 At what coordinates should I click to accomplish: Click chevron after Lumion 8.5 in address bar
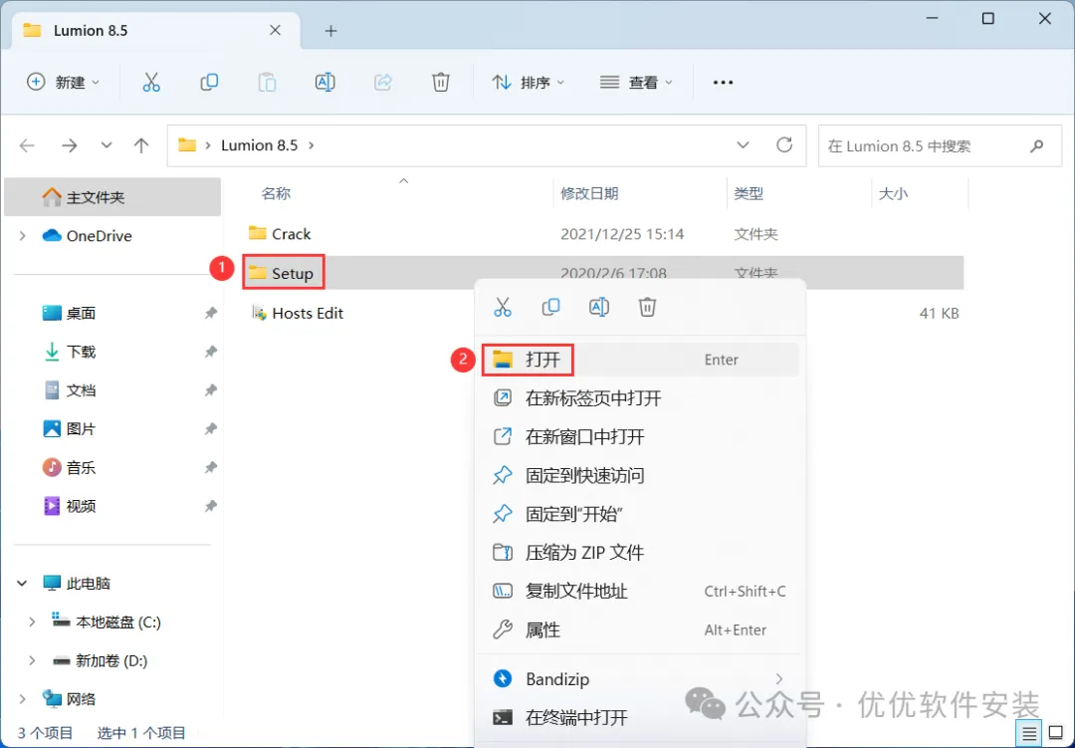pos(312,145)
